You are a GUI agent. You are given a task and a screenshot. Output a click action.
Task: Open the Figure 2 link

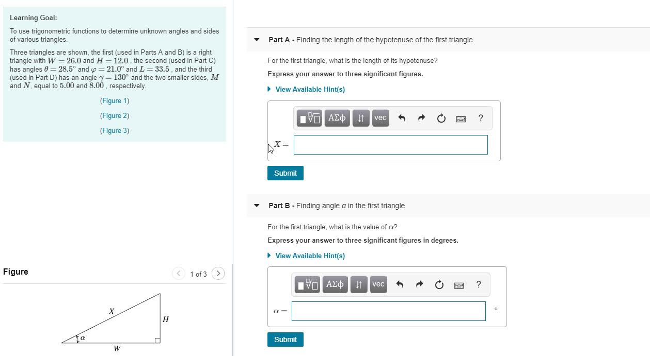[115, 115]
